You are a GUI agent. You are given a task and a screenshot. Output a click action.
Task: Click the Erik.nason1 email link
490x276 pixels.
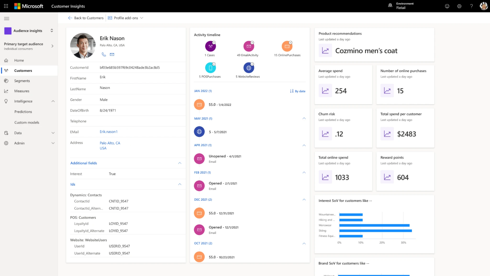(109, 132)
